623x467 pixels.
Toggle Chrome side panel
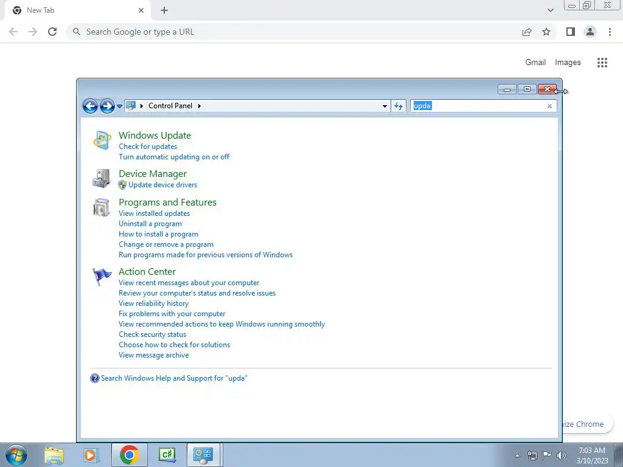click(571, 32)
